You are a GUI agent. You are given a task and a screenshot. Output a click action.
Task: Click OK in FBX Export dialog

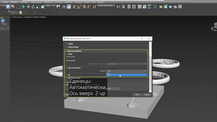coord(137,95)
